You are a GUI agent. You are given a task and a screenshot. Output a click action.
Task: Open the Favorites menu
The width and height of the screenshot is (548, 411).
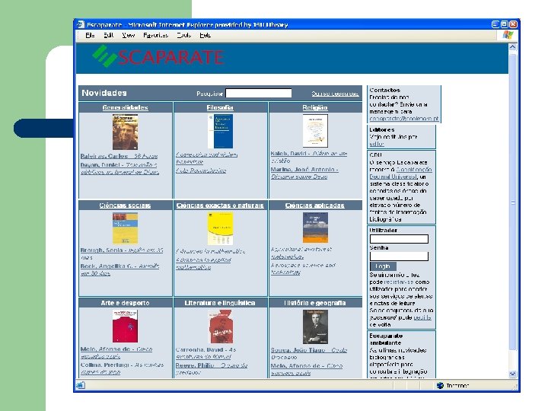point(155,35)
